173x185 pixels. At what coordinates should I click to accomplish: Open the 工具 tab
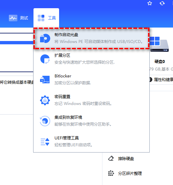(46, 18)
